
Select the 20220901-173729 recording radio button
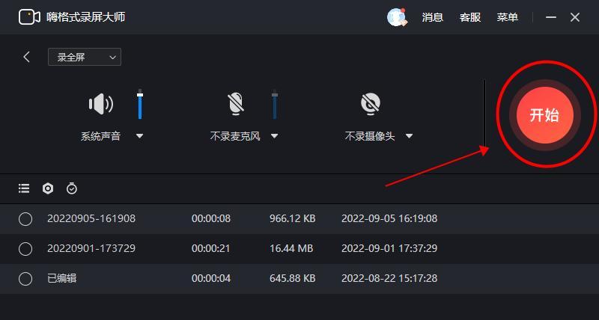pyautogui.click(x=25, y=249)
